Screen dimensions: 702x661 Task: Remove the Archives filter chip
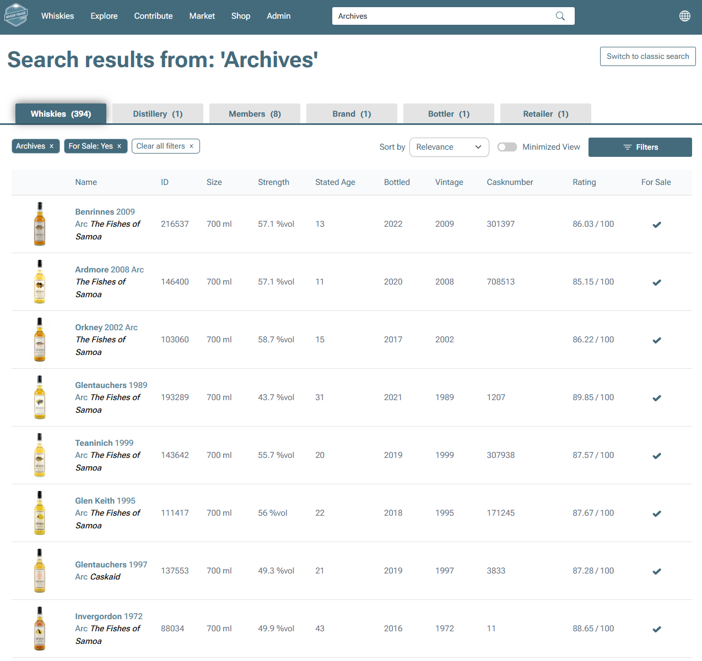(52, 146)
